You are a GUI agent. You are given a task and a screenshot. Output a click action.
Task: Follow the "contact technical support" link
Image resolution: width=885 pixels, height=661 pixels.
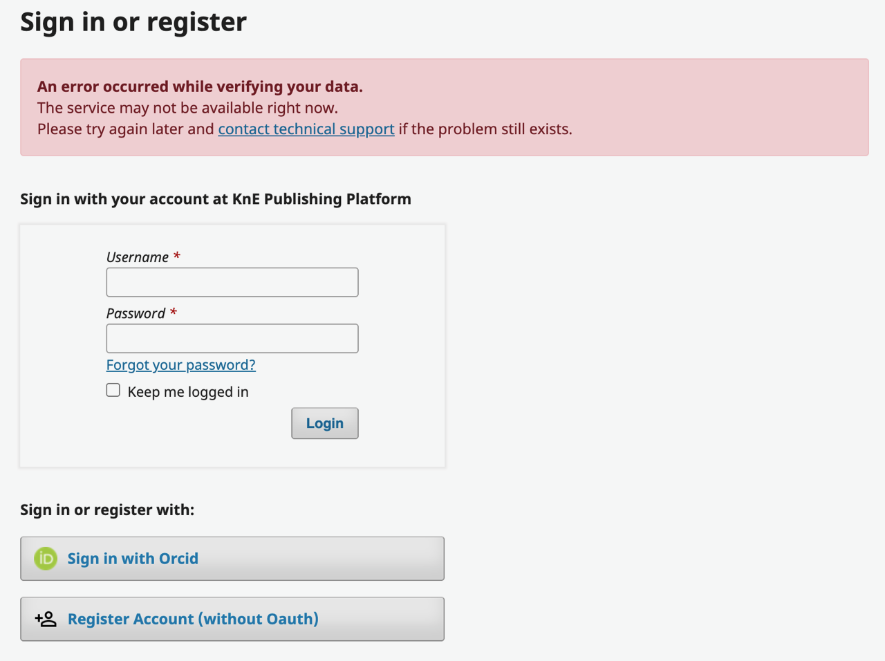pos(306,129)
